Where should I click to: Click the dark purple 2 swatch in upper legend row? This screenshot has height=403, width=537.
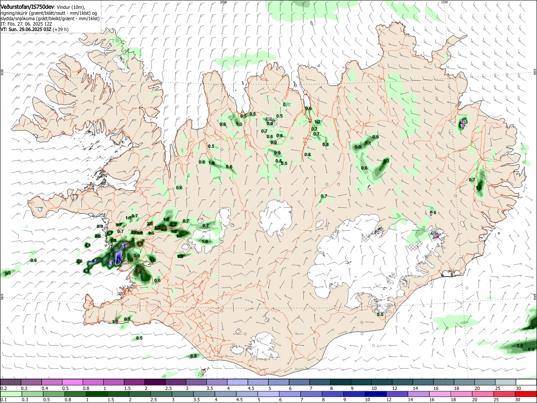point(155,382)
